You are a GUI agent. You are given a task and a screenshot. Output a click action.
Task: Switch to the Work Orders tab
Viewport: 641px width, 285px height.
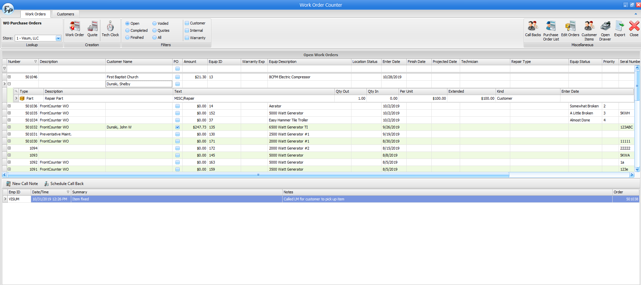[35, 14]
